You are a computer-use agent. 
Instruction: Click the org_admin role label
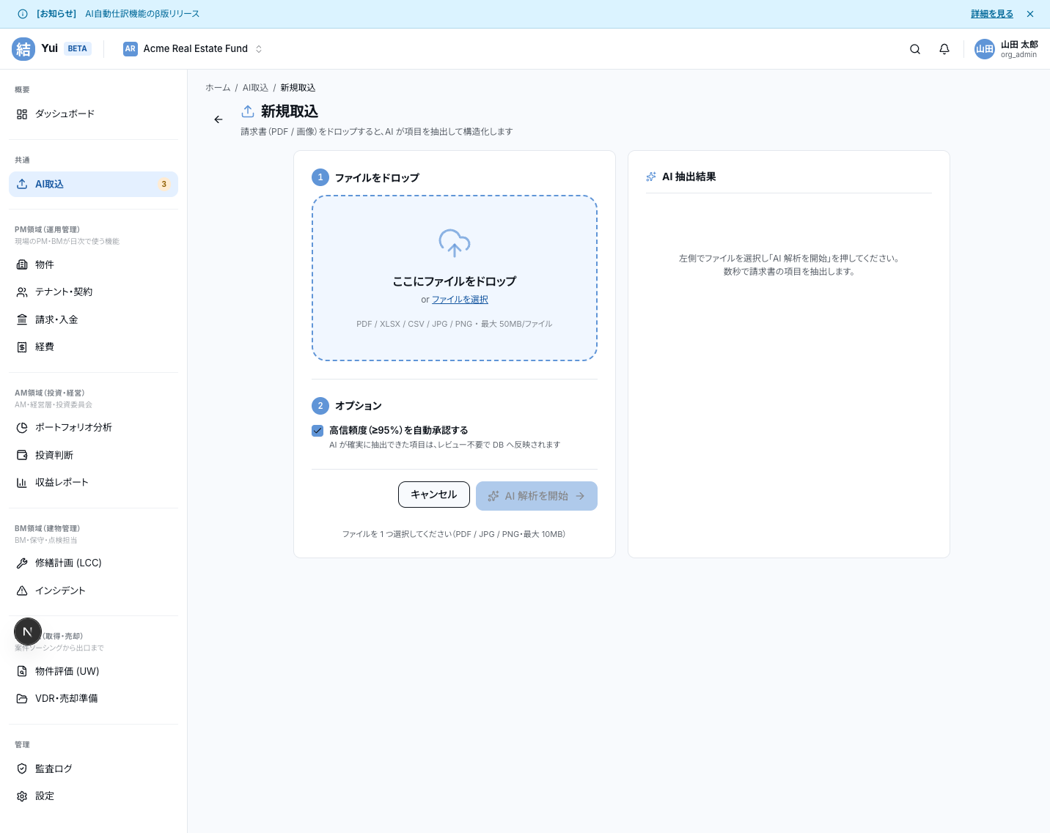(x=1019, y=55)
